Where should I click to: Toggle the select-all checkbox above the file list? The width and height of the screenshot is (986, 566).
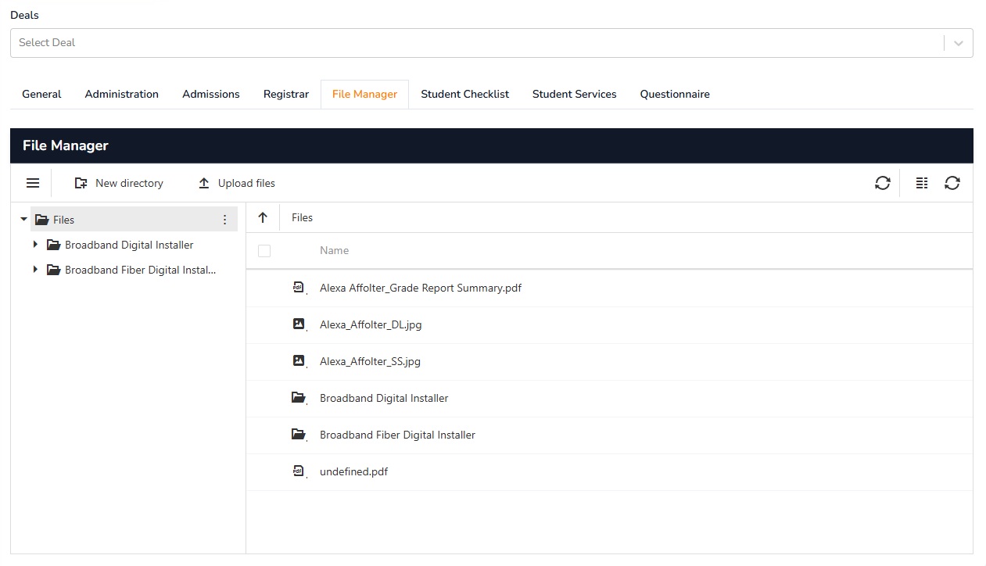click(x=264, y=250)
